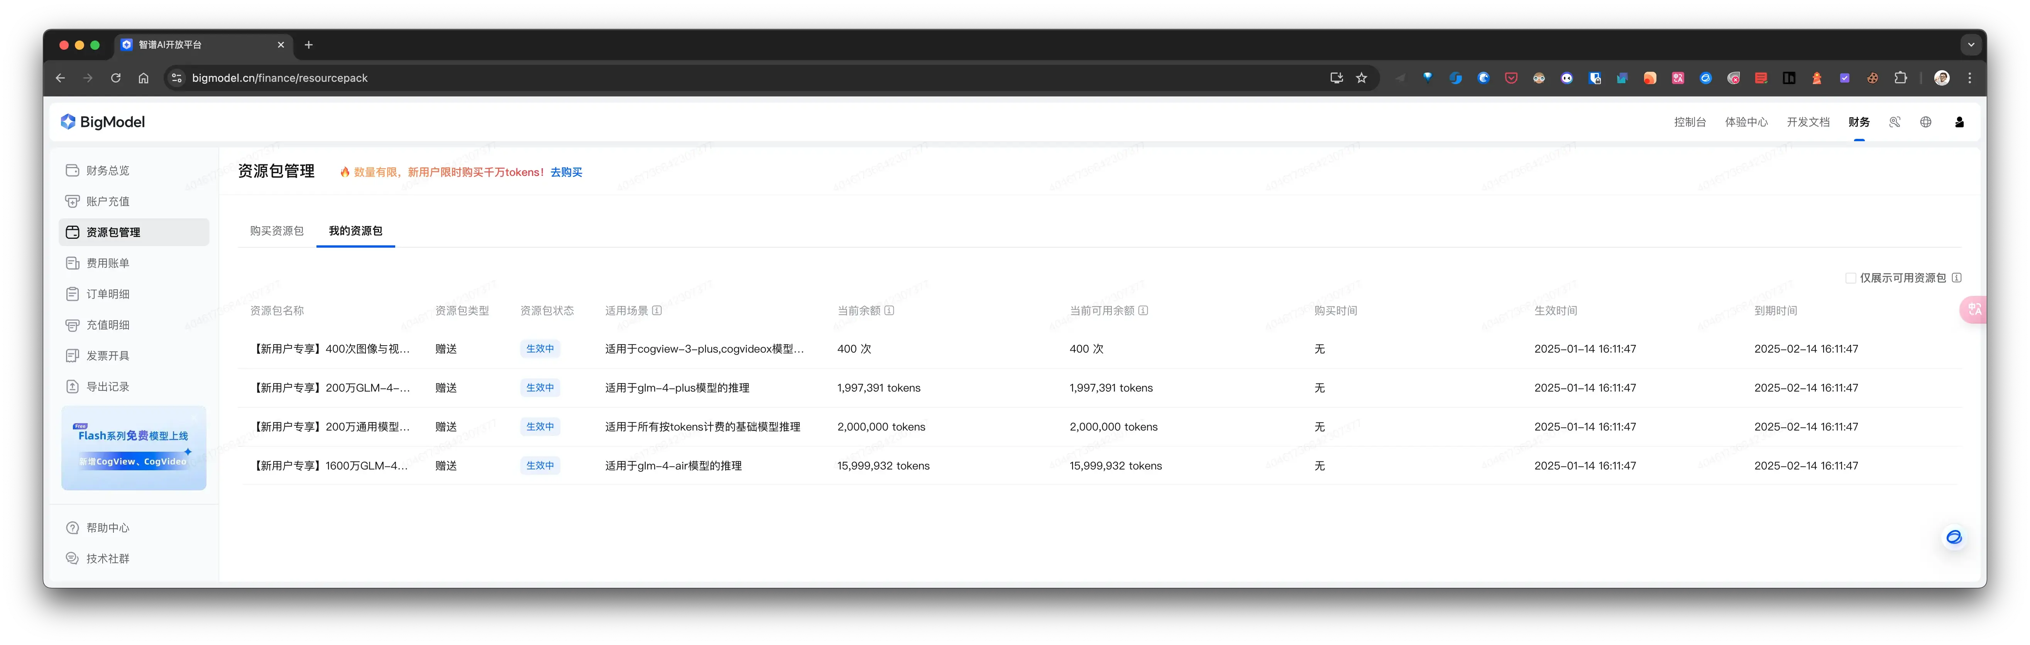Open the user profile icon in header

point(1959,122)
